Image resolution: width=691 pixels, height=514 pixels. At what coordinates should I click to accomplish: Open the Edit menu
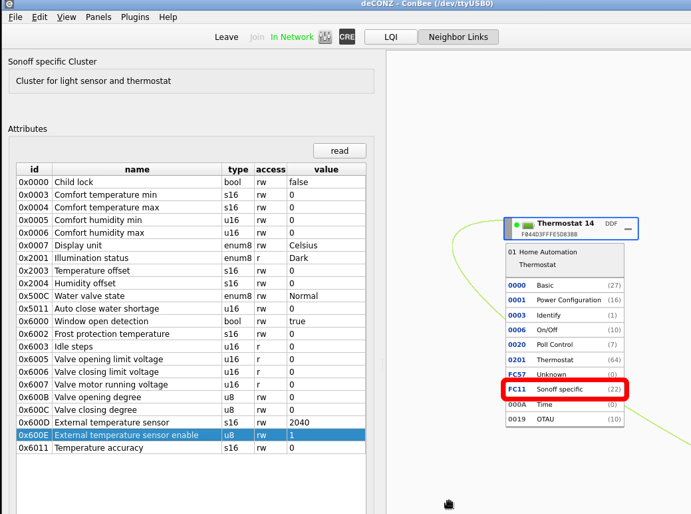click(39, 17)
